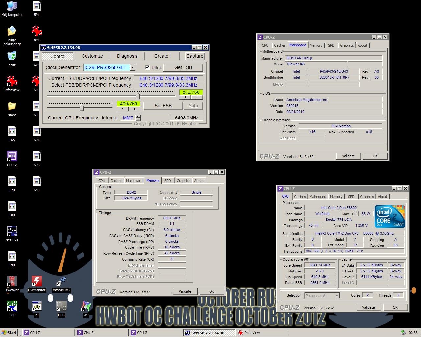The image size is (421, 337).
Task: Click OK in the Mainboard CPU-Z window
Action: click(375, 156)
